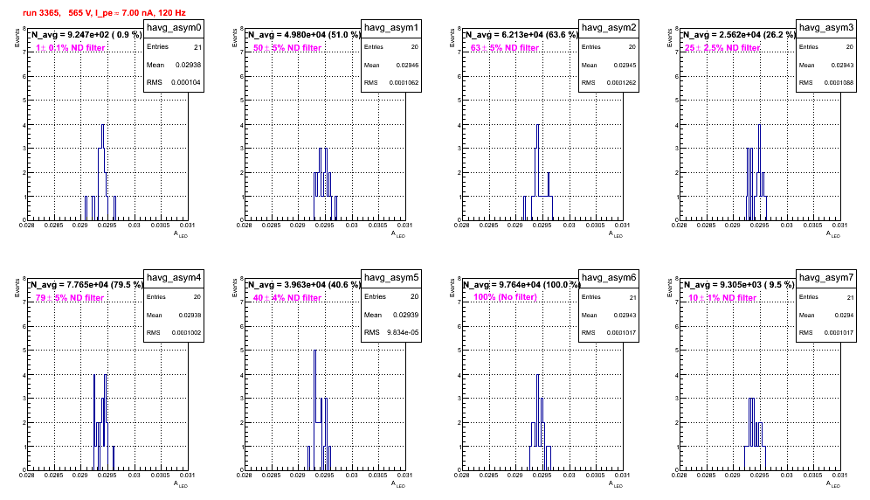Click the histogram peak in havg_asym0 plot
Image resolution: width=870 pixels, height=500 pixels.
[x=103, y=125]
